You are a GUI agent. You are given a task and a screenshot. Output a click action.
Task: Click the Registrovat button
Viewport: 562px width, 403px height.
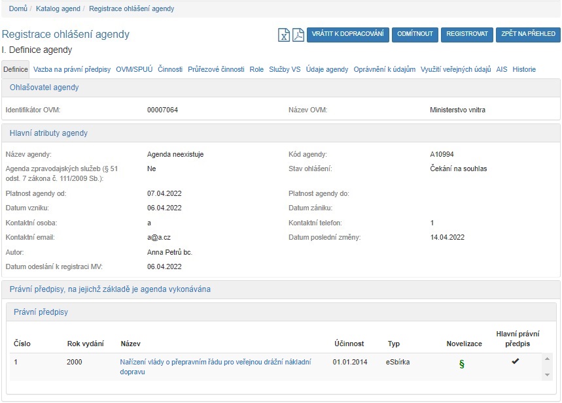pyautogui.click(x=466, y=34)
